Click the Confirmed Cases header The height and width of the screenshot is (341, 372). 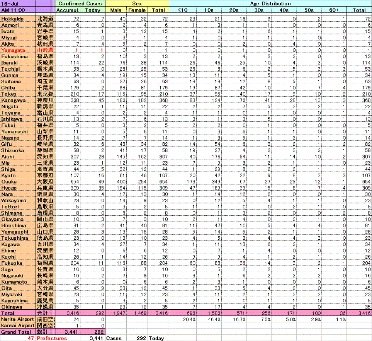coord(80,3)
